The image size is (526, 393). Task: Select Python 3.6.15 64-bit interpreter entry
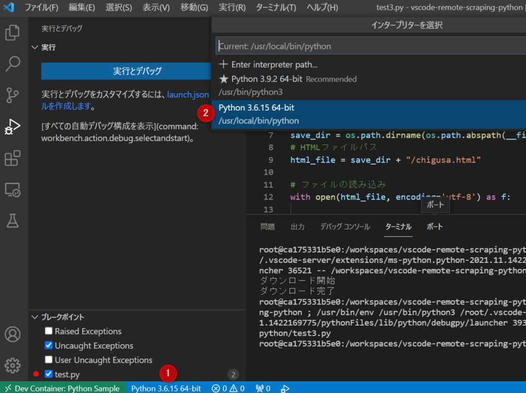click(x=369, y=114)
